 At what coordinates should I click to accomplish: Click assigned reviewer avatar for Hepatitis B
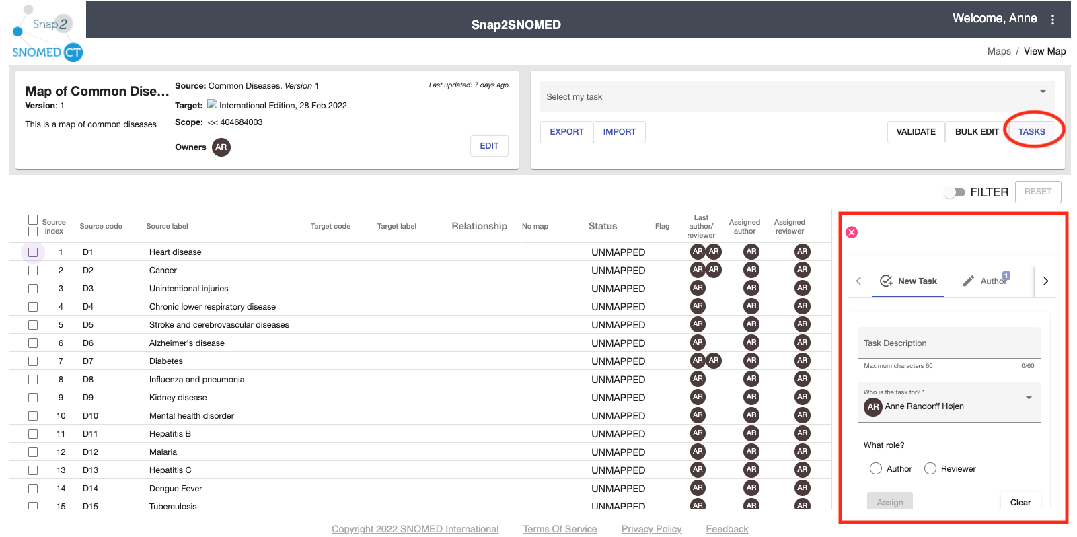[x=802, y=433]
